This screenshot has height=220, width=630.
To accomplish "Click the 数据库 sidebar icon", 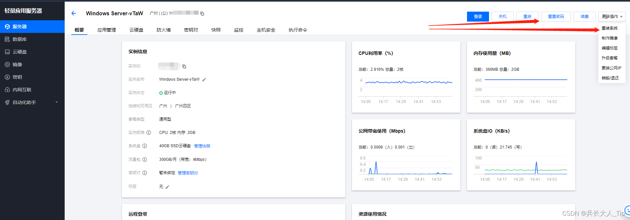I will (x=7, y=39).
